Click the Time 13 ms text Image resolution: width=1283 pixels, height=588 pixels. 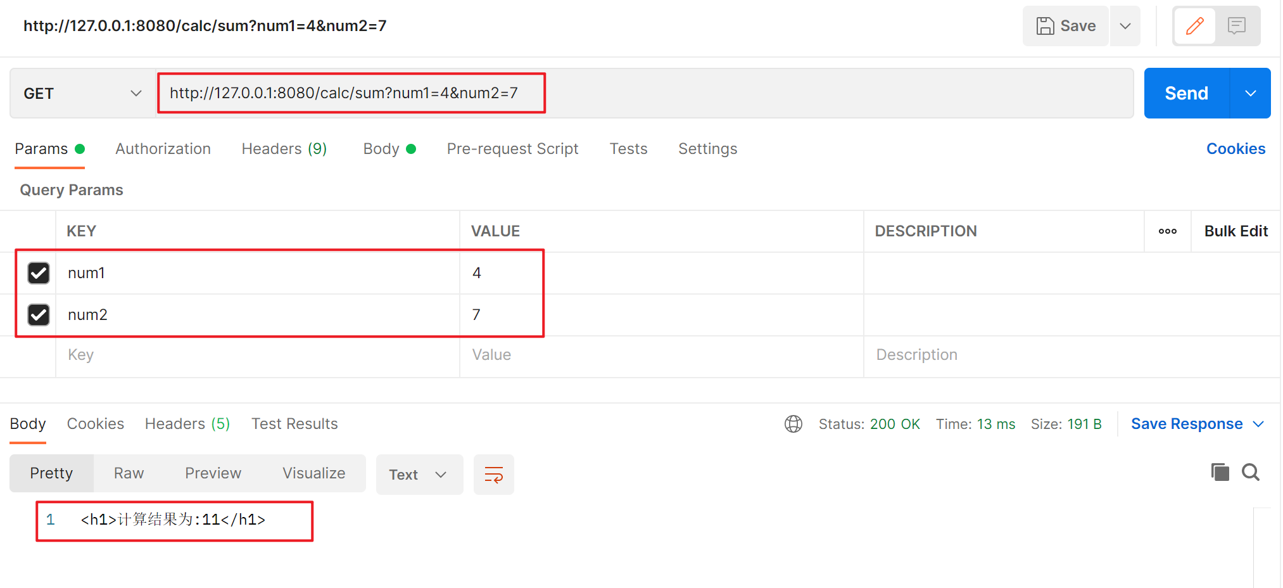[975, 424]
